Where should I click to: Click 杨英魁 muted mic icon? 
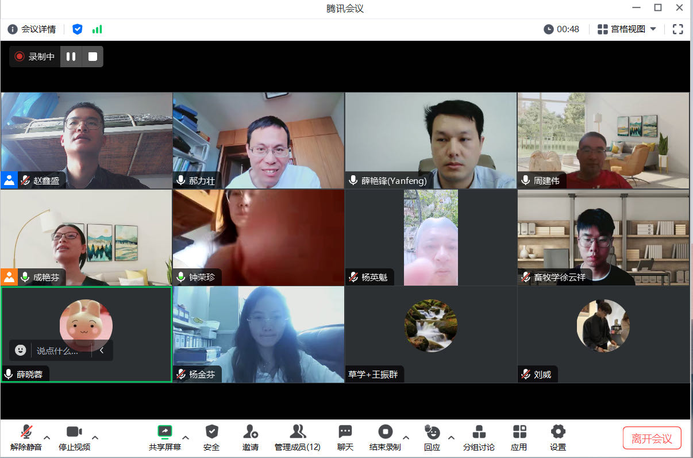[x=353, y=278]
